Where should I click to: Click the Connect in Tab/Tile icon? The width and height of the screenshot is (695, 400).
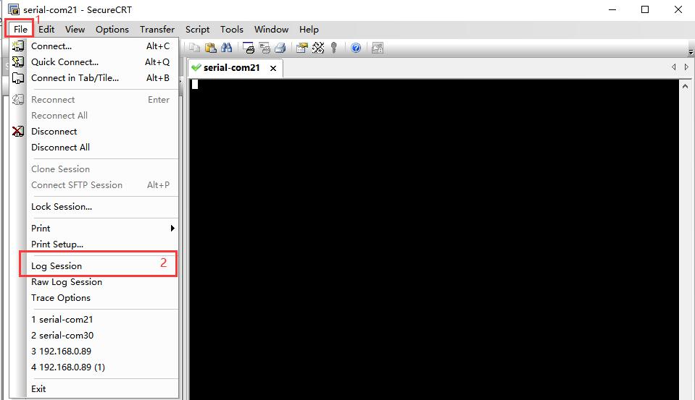(x=18, y=78)
